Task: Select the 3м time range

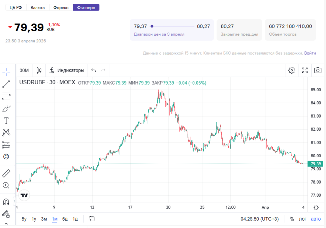Action: pyautogui.click(x=44, y=219)
